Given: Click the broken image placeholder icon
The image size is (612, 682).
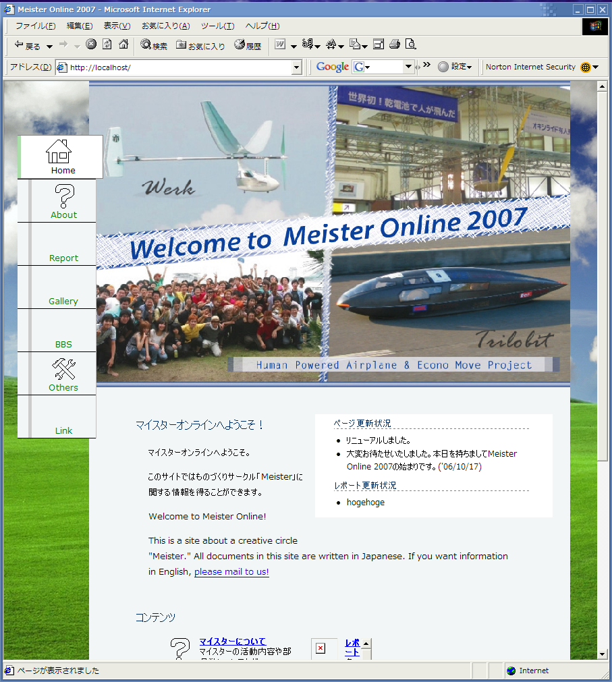Looking at the screenshot, I should coord(321,648).
